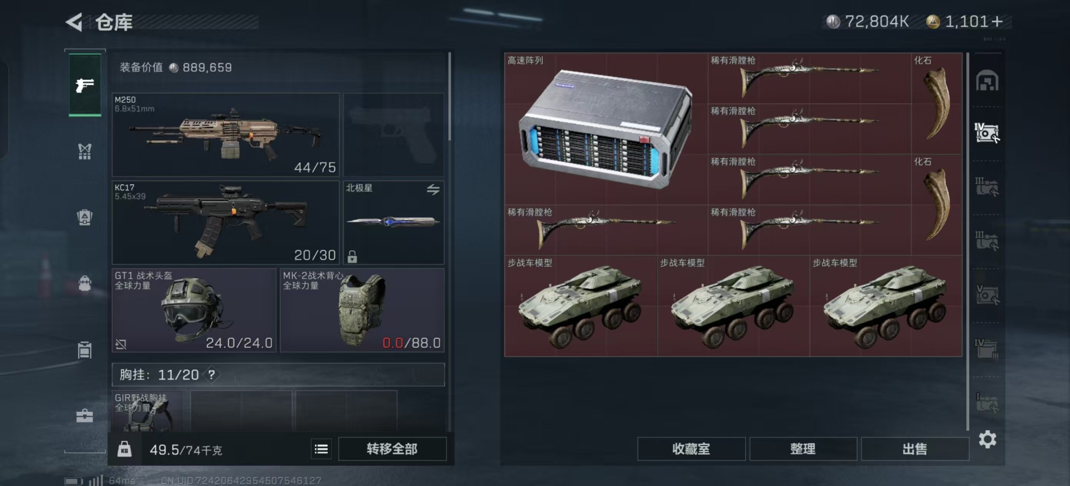Toggle the swap arrows on 北极星 knife slot

coord(433,189)
